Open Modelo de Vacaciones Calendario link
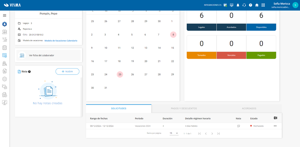 [61, 41]
